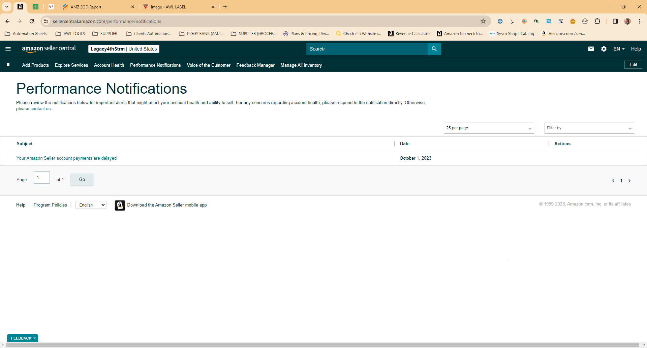
Task: Open the Filter by dropdown
Action: (x=589, y=128)
